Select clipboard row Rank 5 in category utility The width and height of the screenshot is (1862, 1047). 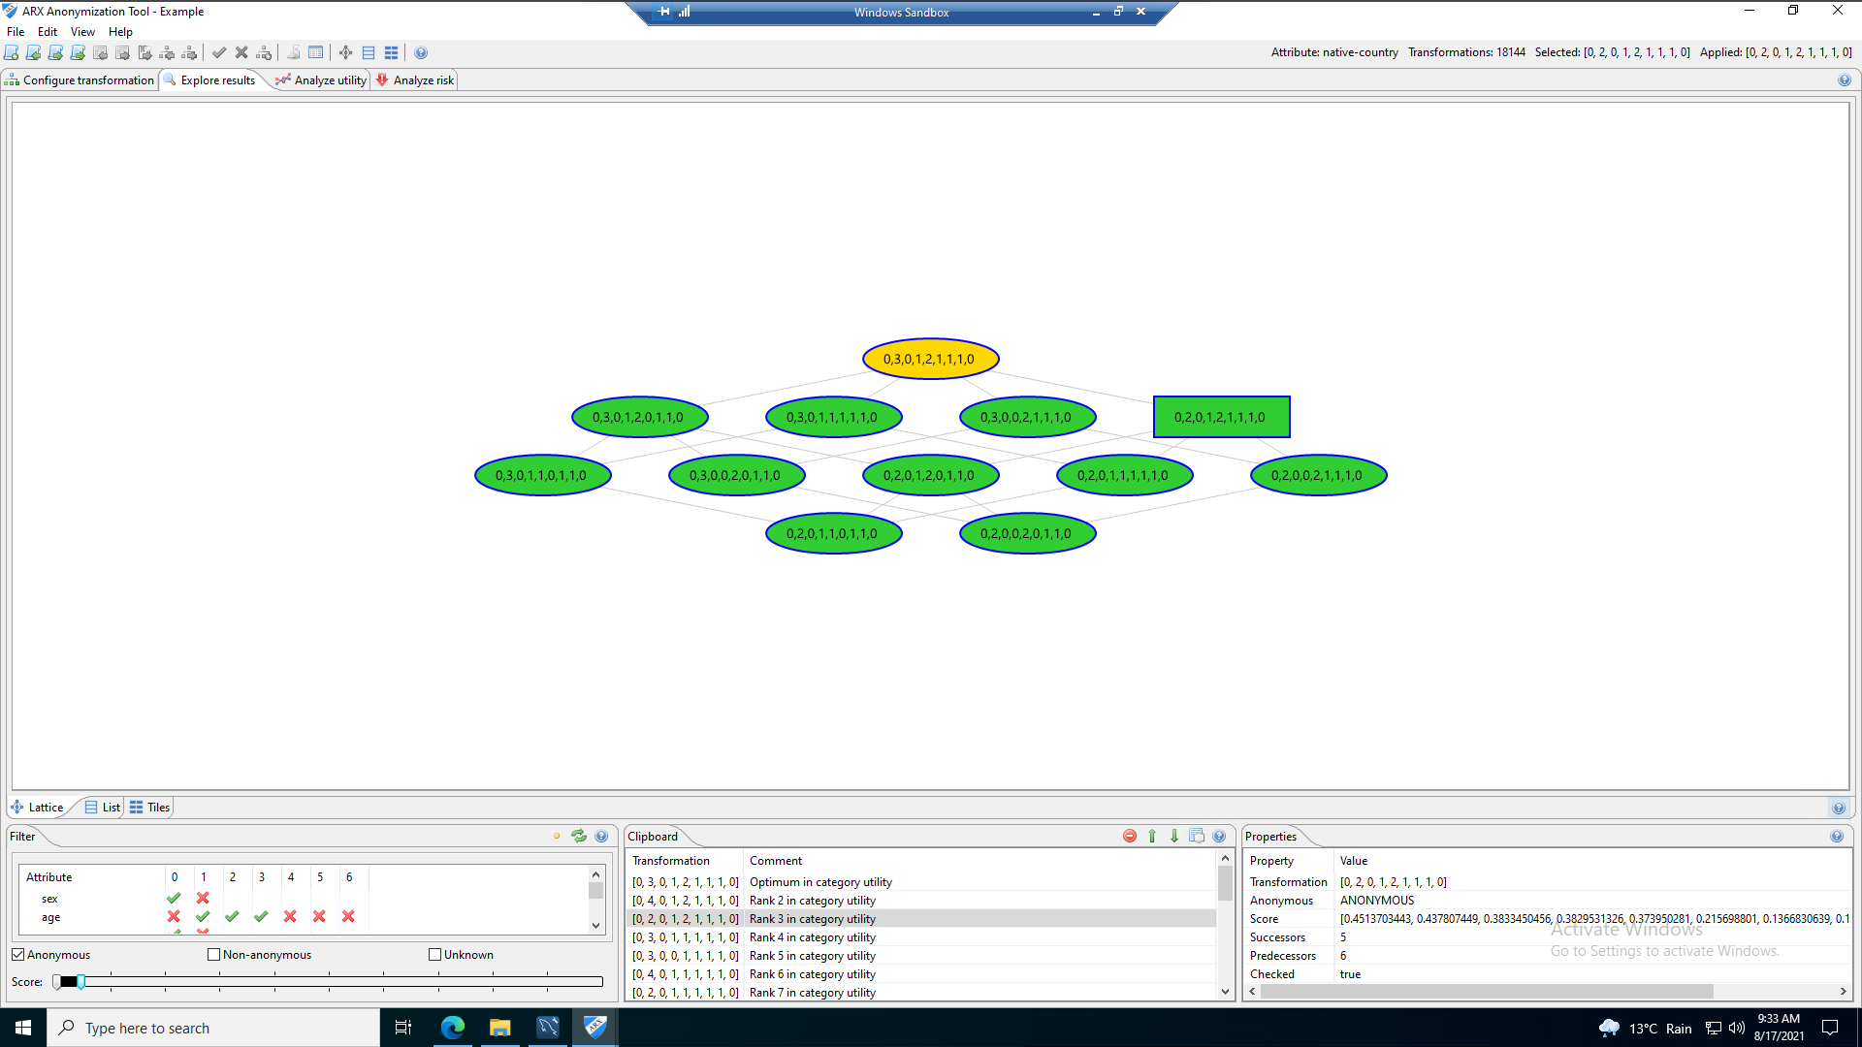[920, 956]
